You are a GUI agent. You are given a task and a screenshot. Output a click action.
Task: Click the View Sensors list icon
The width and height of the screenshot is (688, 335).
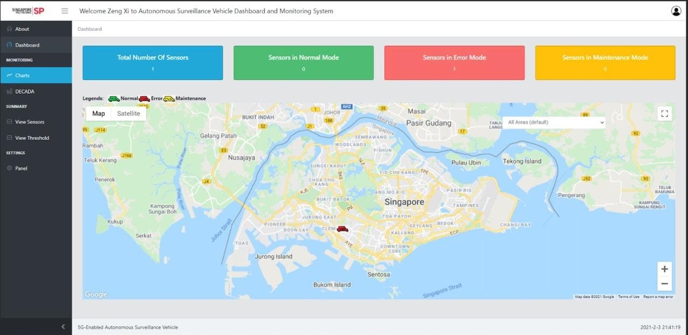9,122
